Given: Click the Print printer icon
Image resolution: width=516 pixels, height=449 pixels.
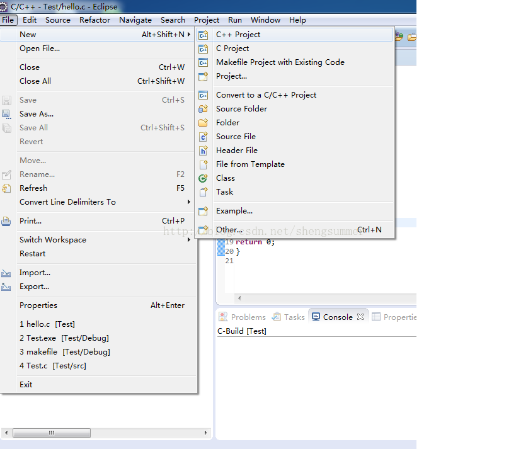Looking at the screenshot, I should coord(6,222).
